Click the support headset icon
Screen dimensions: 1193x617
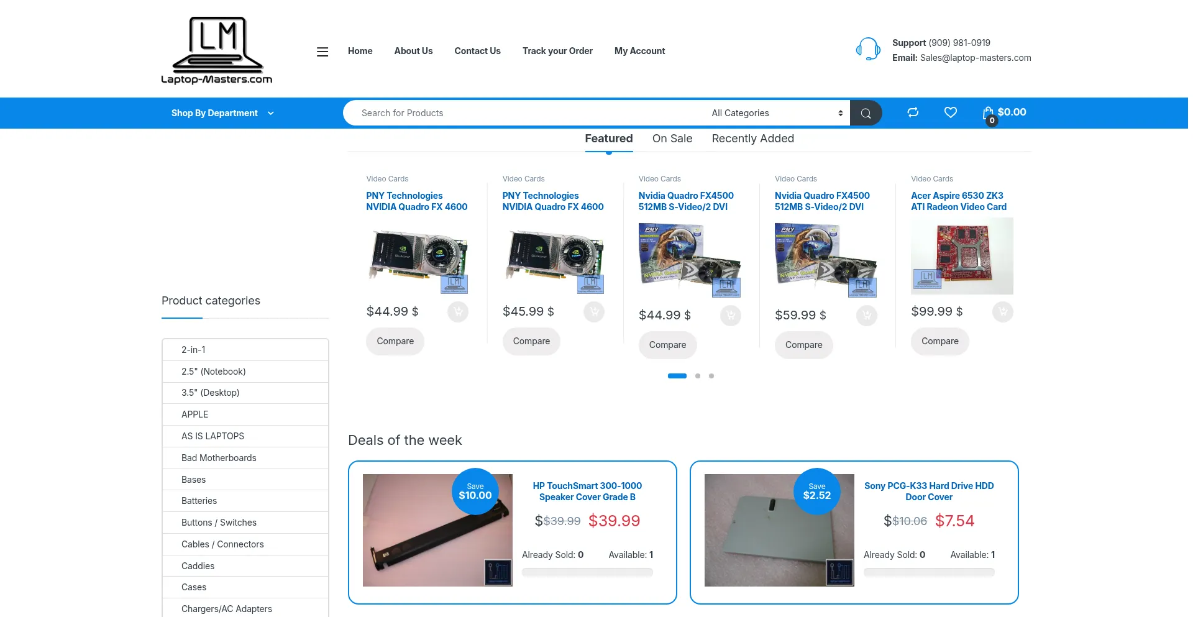(868, 48)
